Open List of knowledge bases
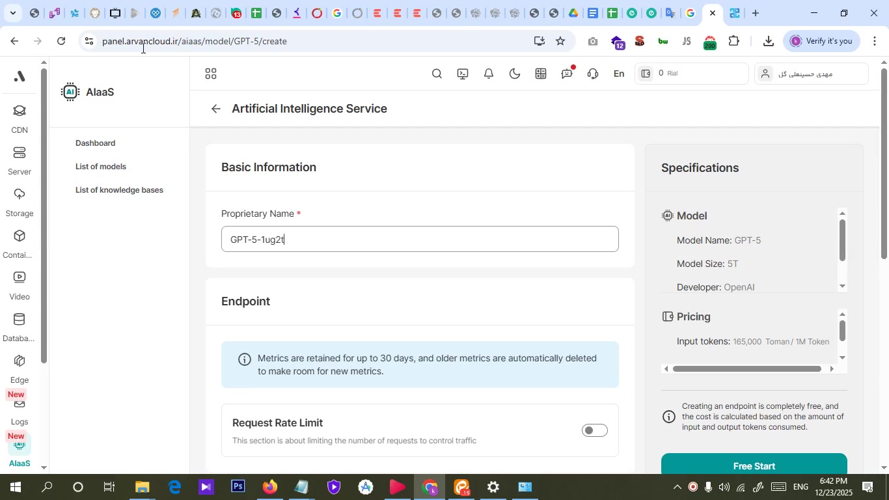The height and width of the screenshot is (500, 889). [x=119, y=190]
